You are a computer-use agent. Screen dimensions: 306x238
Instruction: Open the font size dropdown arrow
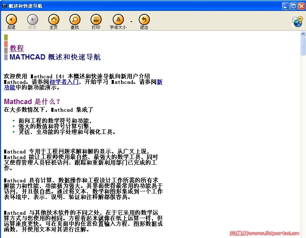tap(131, 22)
